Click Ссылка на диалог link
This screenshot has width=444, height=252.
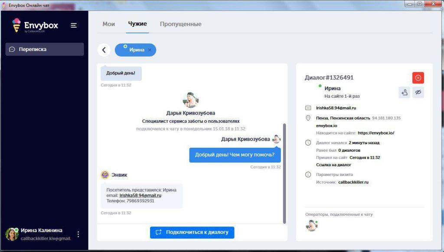point(333,165)
